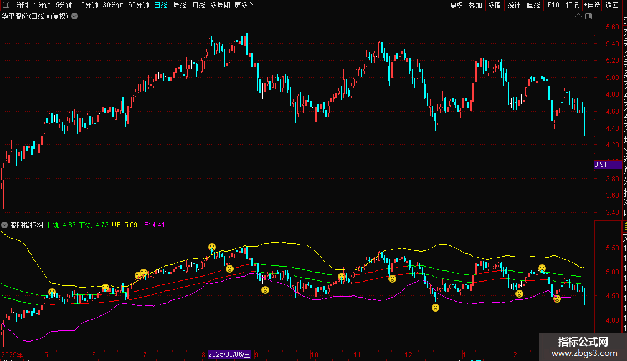627x361 pixels.
Task: Switch to the 分时 chart tab
Action: point(22,5)
